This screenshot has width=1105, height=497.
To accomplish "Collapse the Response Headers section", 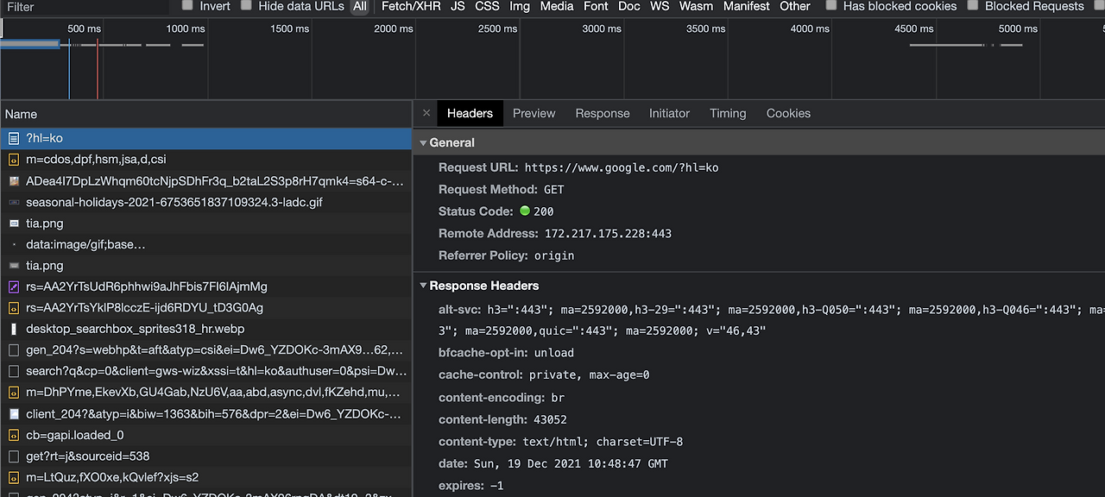I will 423,286.
